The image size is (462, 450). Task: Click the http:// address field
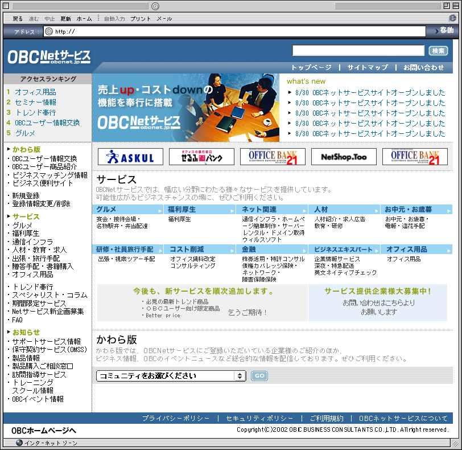point(235,31)
